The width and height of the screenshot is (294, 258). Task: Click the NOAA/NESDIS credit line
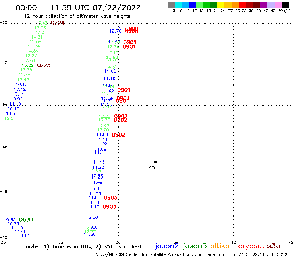160,255
